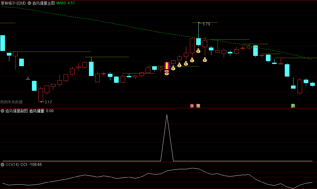Viewport: 317px width, 189px height.
Task: Click the 3.17 low price label
Action: [48, 102]
